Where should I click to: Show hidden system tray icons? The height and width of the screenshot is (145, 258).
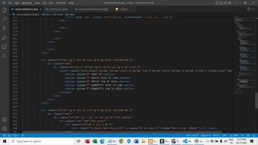208,141
